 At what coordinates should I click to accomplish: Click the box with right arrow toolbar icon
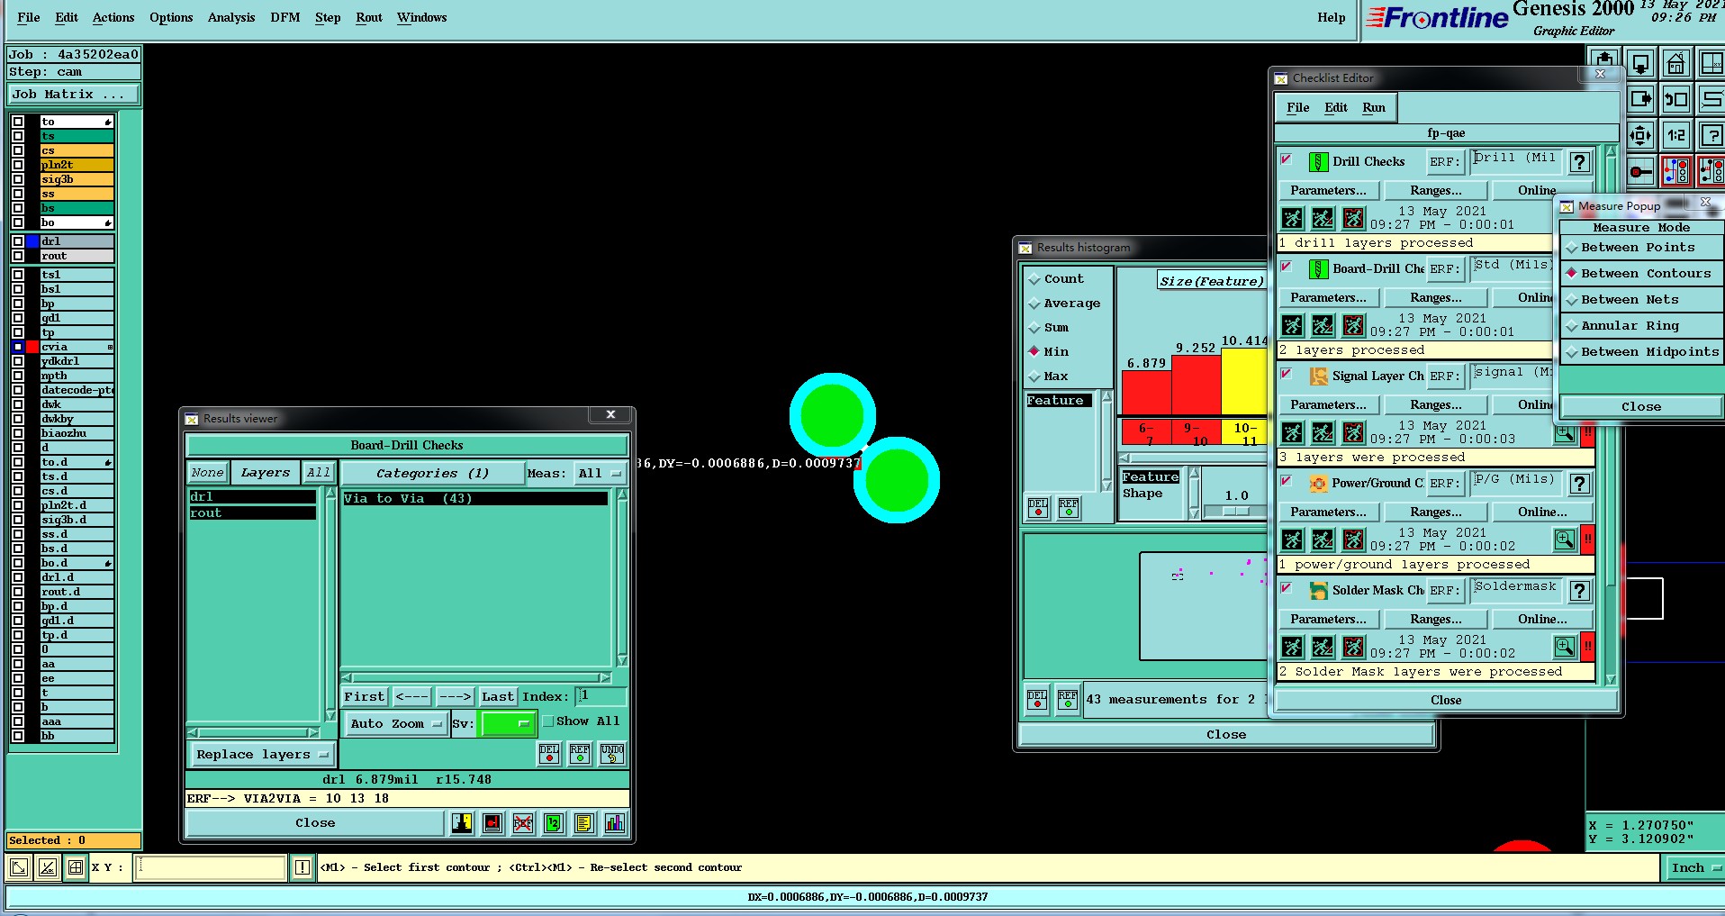(x=1640, y=99)
